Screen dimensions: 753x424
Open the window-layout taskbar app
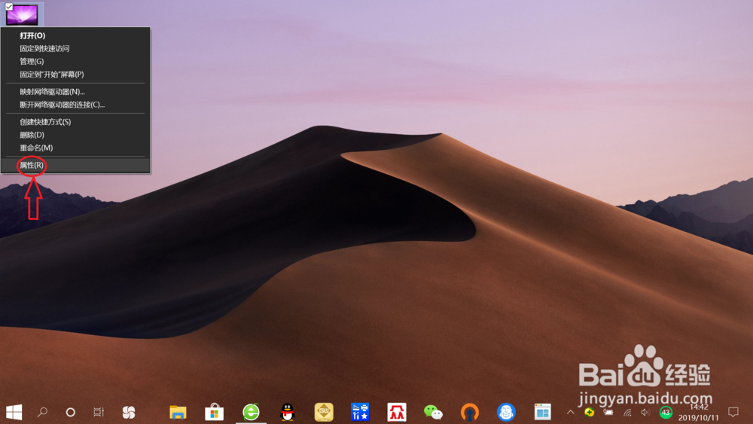(x=543, y=412)
